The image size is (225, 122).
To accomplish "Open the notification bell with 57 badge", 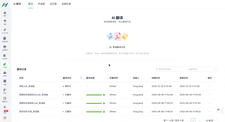I will (x=5, y=112).
